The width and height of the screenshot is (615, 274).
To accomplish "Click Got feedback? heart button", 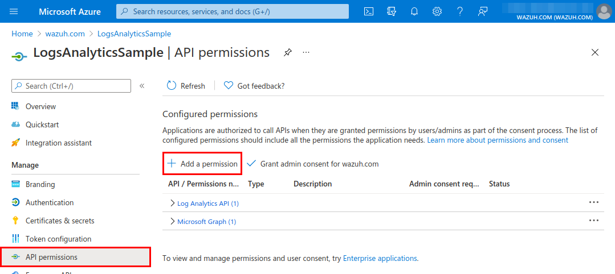I will pyautogui.click(x=254, y=86).
